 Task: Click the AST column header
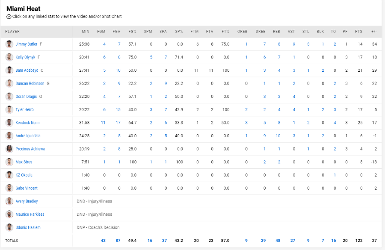(x=291, y=31)
